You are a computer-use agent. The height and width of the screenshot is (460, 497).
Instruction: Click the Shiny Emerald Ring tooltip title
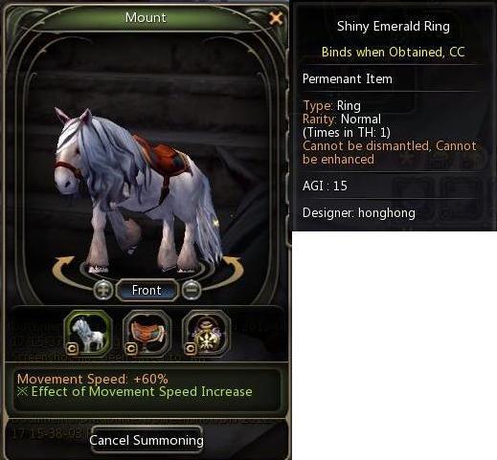[x=394, y=26]
